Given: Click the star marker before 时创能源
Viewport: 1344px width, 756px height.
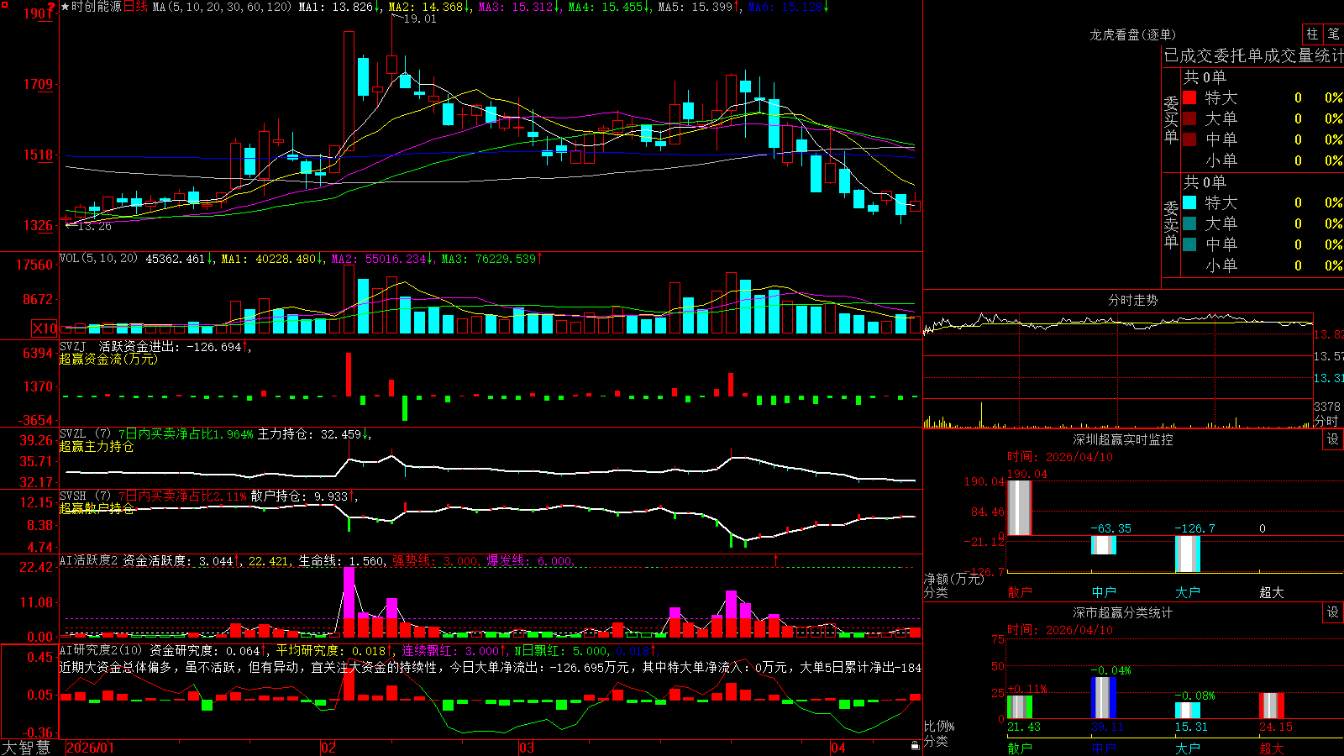Looking at the screenshot, I should coord(65,7).
